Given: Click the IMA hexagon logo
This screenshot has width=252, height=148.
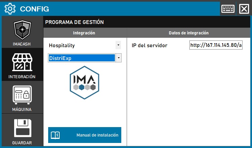Looking at the screenshot, I should coord(85,83).
